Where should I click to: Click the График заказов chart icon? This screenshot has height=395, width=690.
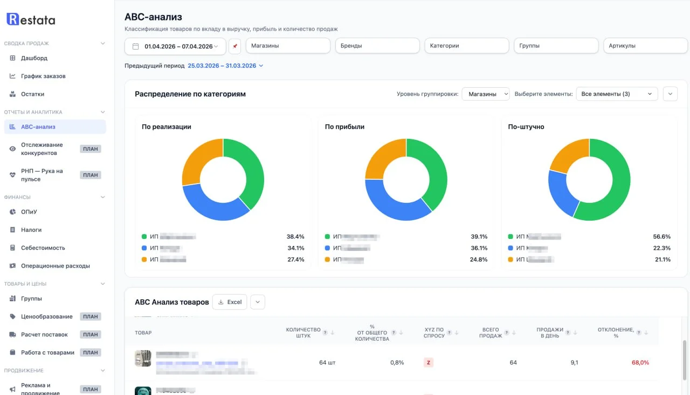(12, 76)
